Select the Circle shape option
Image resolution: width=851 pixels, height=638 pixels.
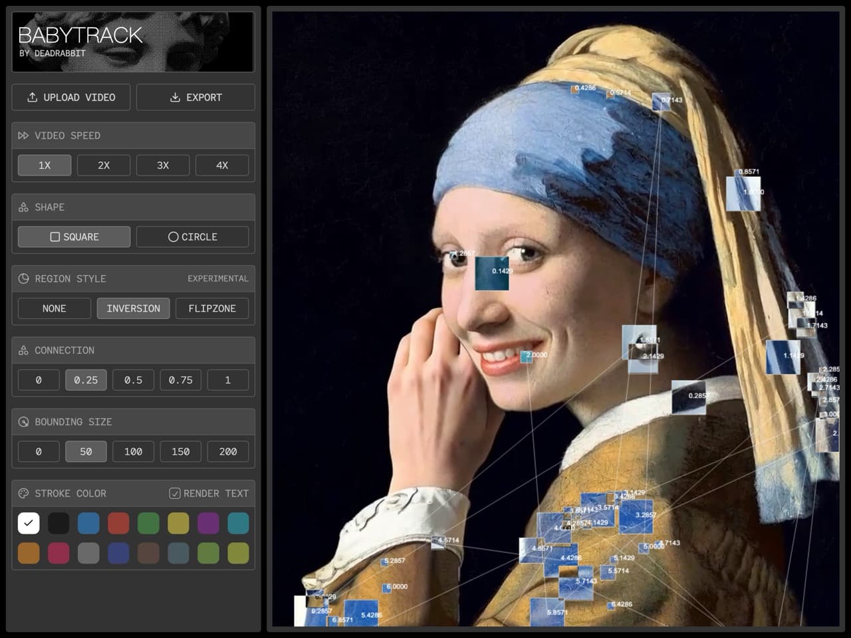(192, 237)
